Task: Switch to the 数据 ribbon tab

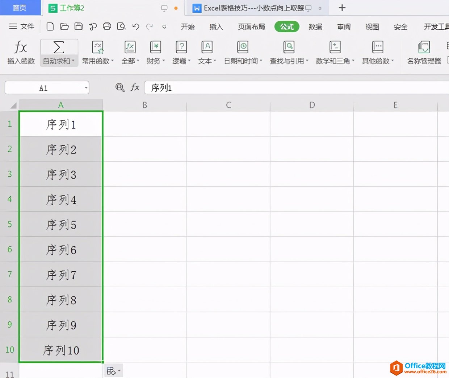Action: [x=315, y=27]
